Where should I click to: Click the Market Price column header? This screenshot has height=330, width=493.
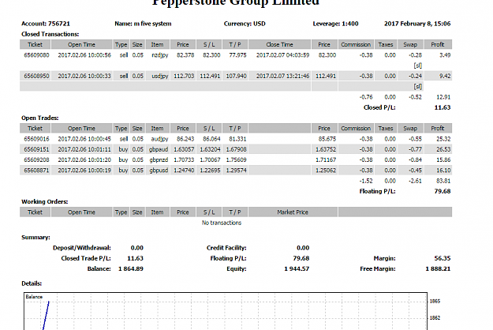pyautogui.click(x=293, y=212)
